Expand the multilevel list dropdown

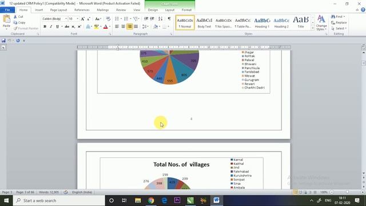coord(139,19)
